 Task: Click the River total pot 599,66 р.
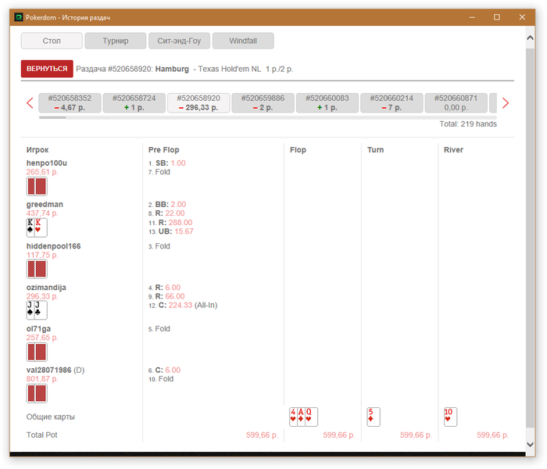click(492, 435)
